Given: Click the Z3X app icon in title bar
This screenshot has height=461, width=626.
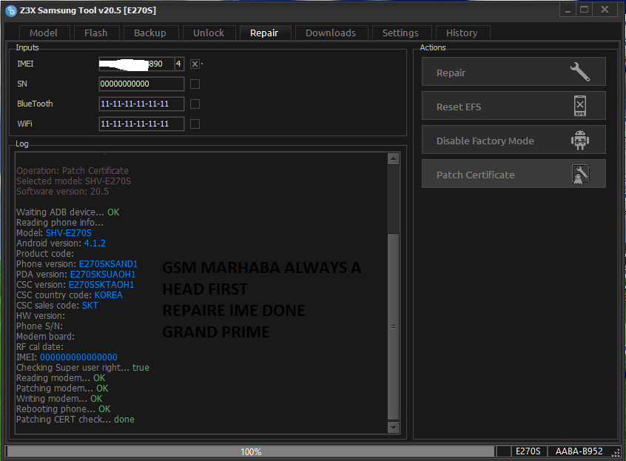Looking at the screenshot, I should point(11,11).
